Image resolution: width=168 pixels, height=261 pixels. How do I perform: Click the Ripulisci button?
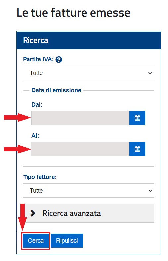tap(67, 241)
